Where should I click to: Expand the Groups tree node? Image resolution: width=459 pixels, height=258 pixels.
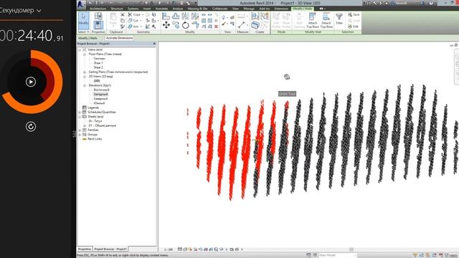pyautogui.click(x=80, y=134)
